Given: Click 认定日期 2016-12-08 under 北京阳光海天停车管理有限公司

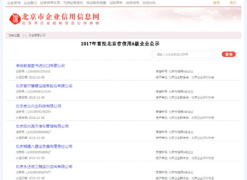Looking at the screenshot, I should point(30,138).
